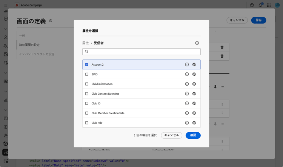The image size is (283, 167).
Task: Click the distribution-of-values icon for BPID
Action: [x=194, y=74]
